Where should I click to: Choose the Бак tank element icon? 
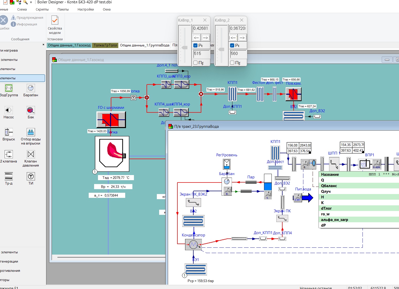pos(31,110)
